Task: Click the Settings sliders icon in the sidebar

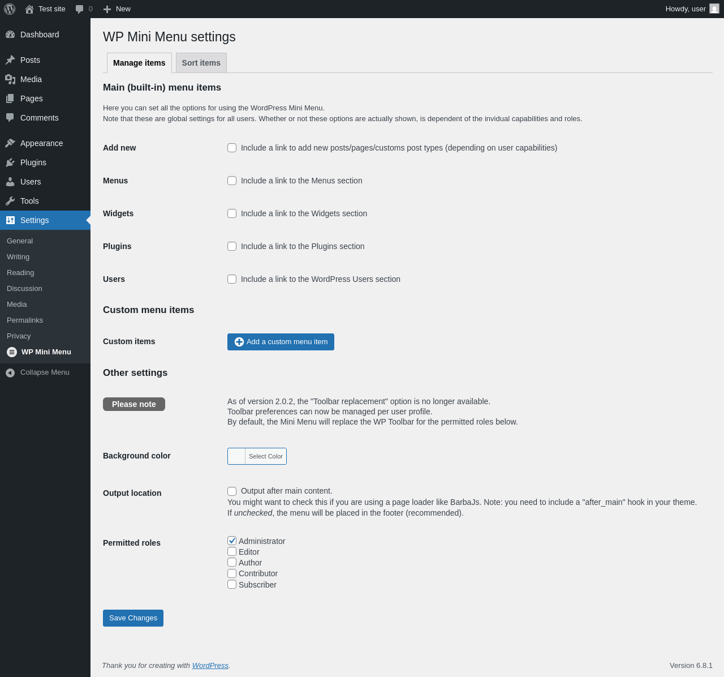Action: pyautogui.click(x=10, y=220)
